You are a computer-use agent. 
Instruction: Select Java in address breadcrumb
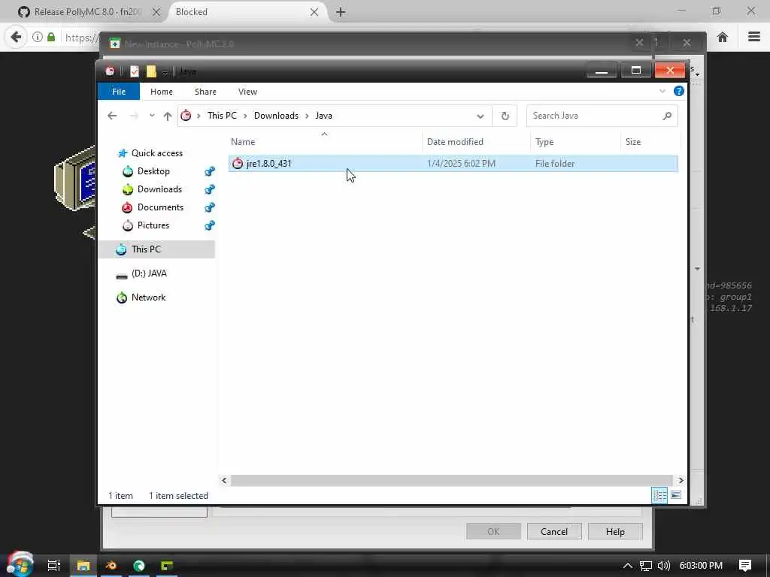pos(323,115)
